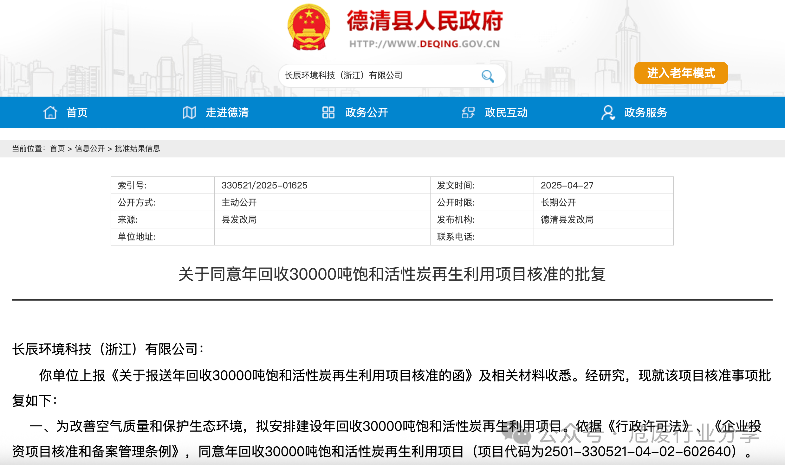Viewport: 785px width, 465px height.
Task: Click the 进入老年模式 button
Action: coord(681,73)
